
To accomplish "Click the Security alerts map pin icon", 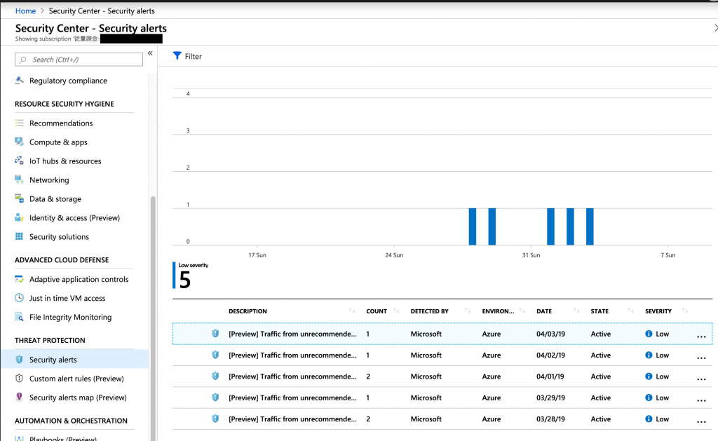I will (19, 398).
